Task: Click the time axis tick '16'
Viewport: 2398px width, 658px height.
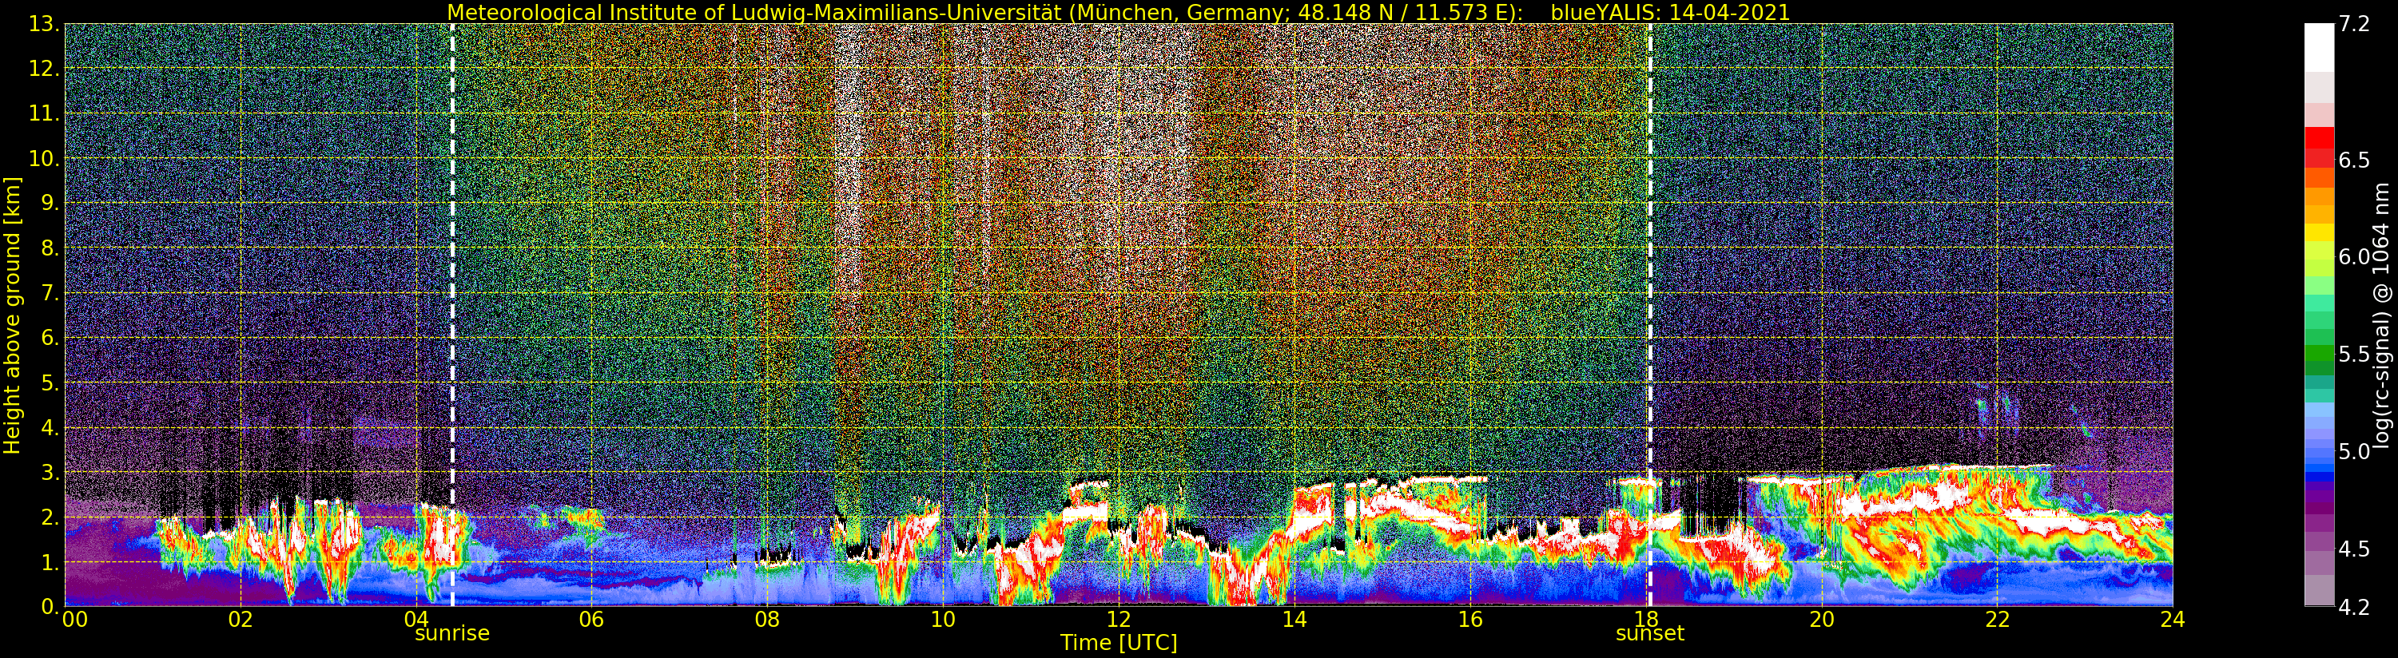Action: pyautogui.click(x=1470, y=619)
